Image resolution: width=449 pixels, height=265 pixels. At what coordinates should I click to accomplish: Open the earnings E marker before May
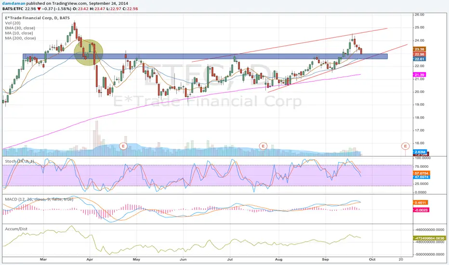pos(123,146)
